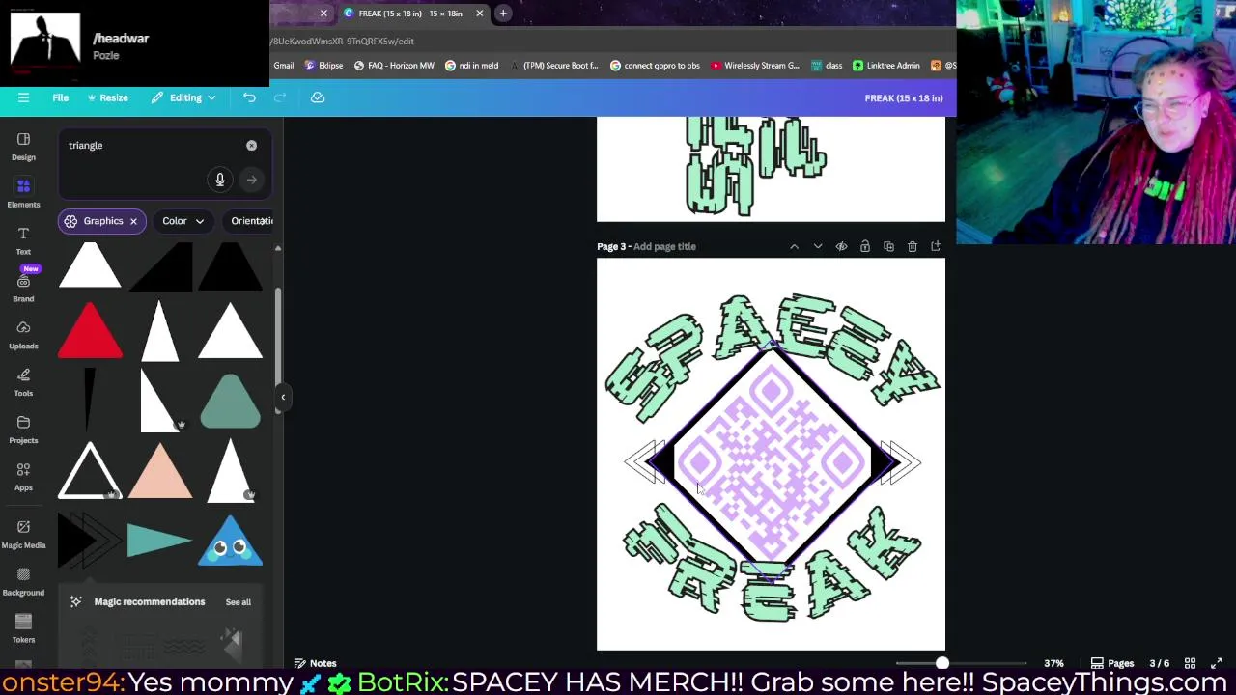Click the browser address bar URL
The height and width of the screenshot is (695, 1236).
343,41
